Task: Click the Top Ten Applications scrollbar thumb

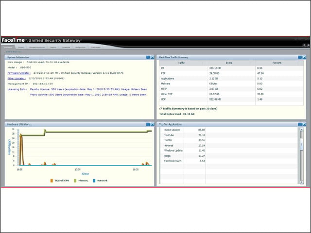Action: coord(302,144)
